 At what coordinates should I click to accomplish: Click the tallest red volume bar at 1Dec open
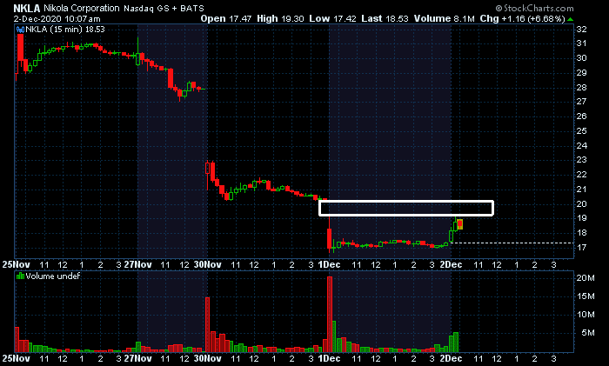pos(330,315)
